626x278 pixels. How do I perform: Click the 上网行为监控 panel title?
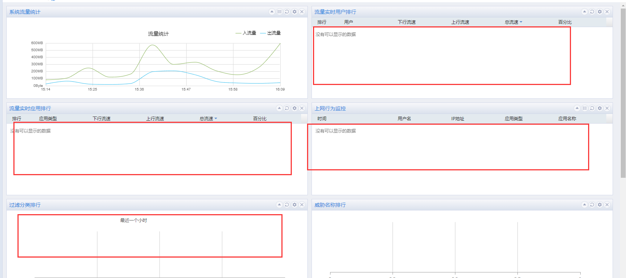pos(330,108)
